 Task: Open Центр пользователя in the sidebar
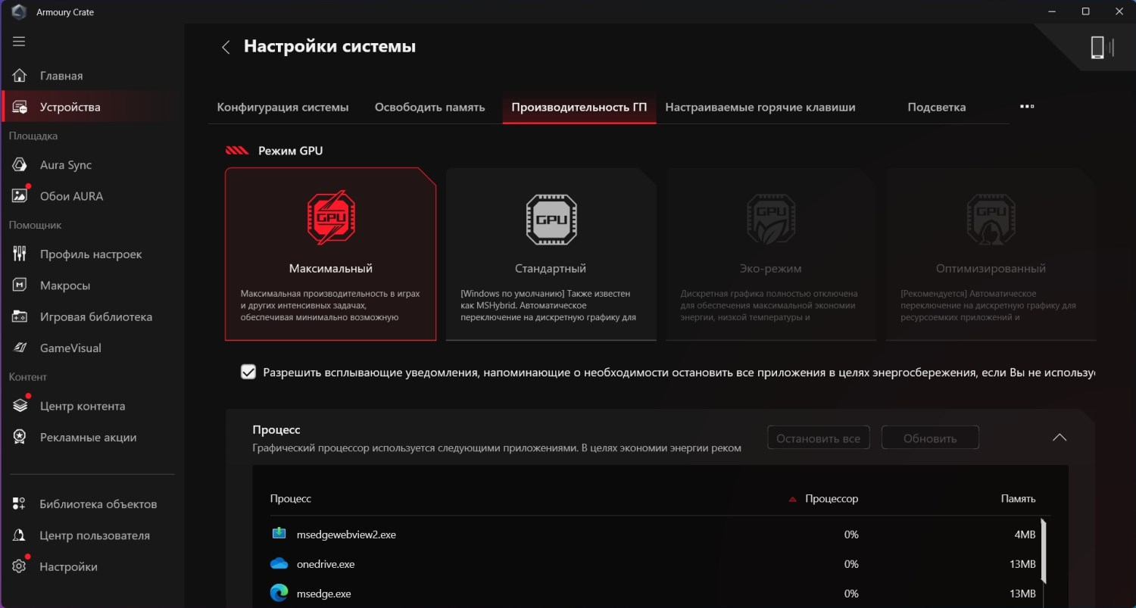[x=92, y=535]
